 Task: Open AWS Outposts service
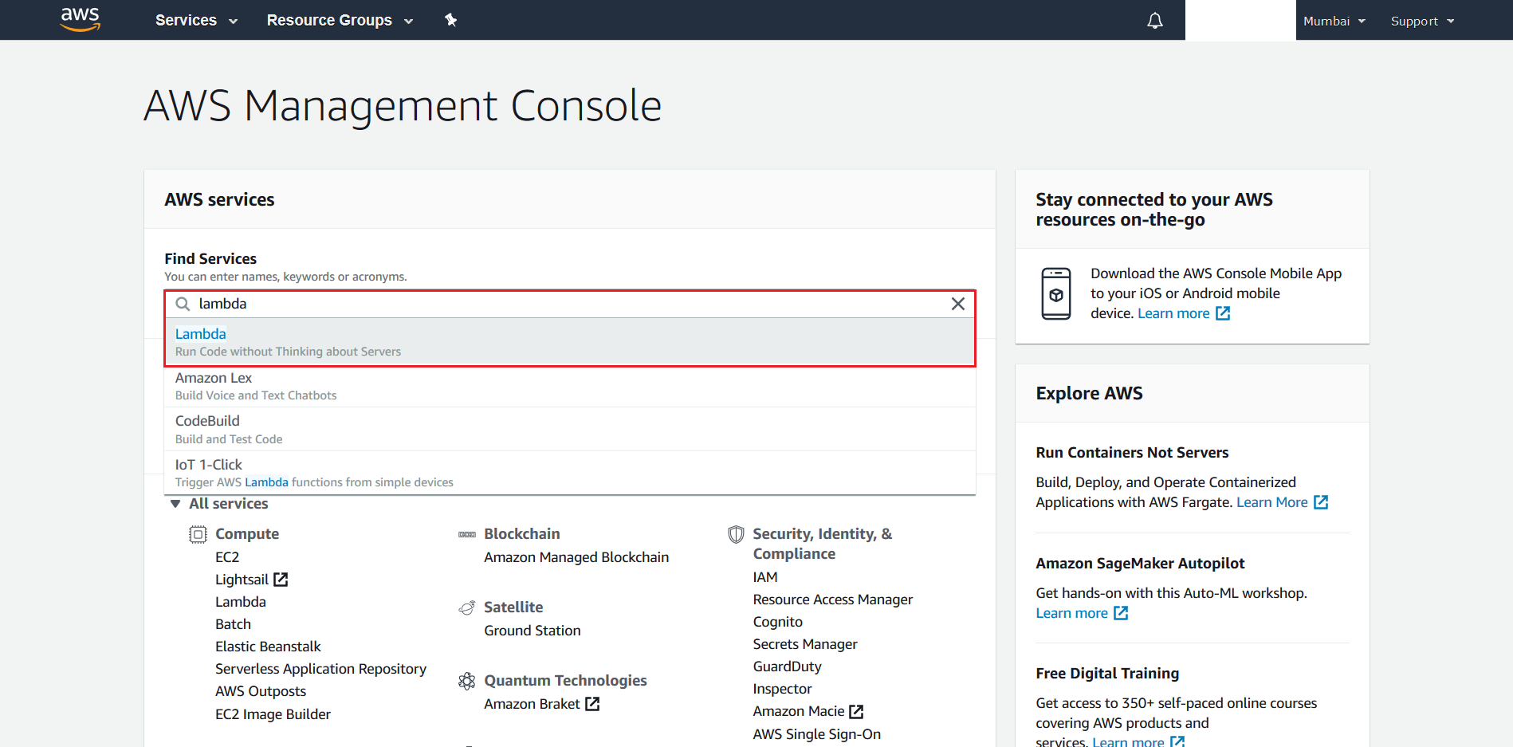pyautogui.click(x=261, y=691)
